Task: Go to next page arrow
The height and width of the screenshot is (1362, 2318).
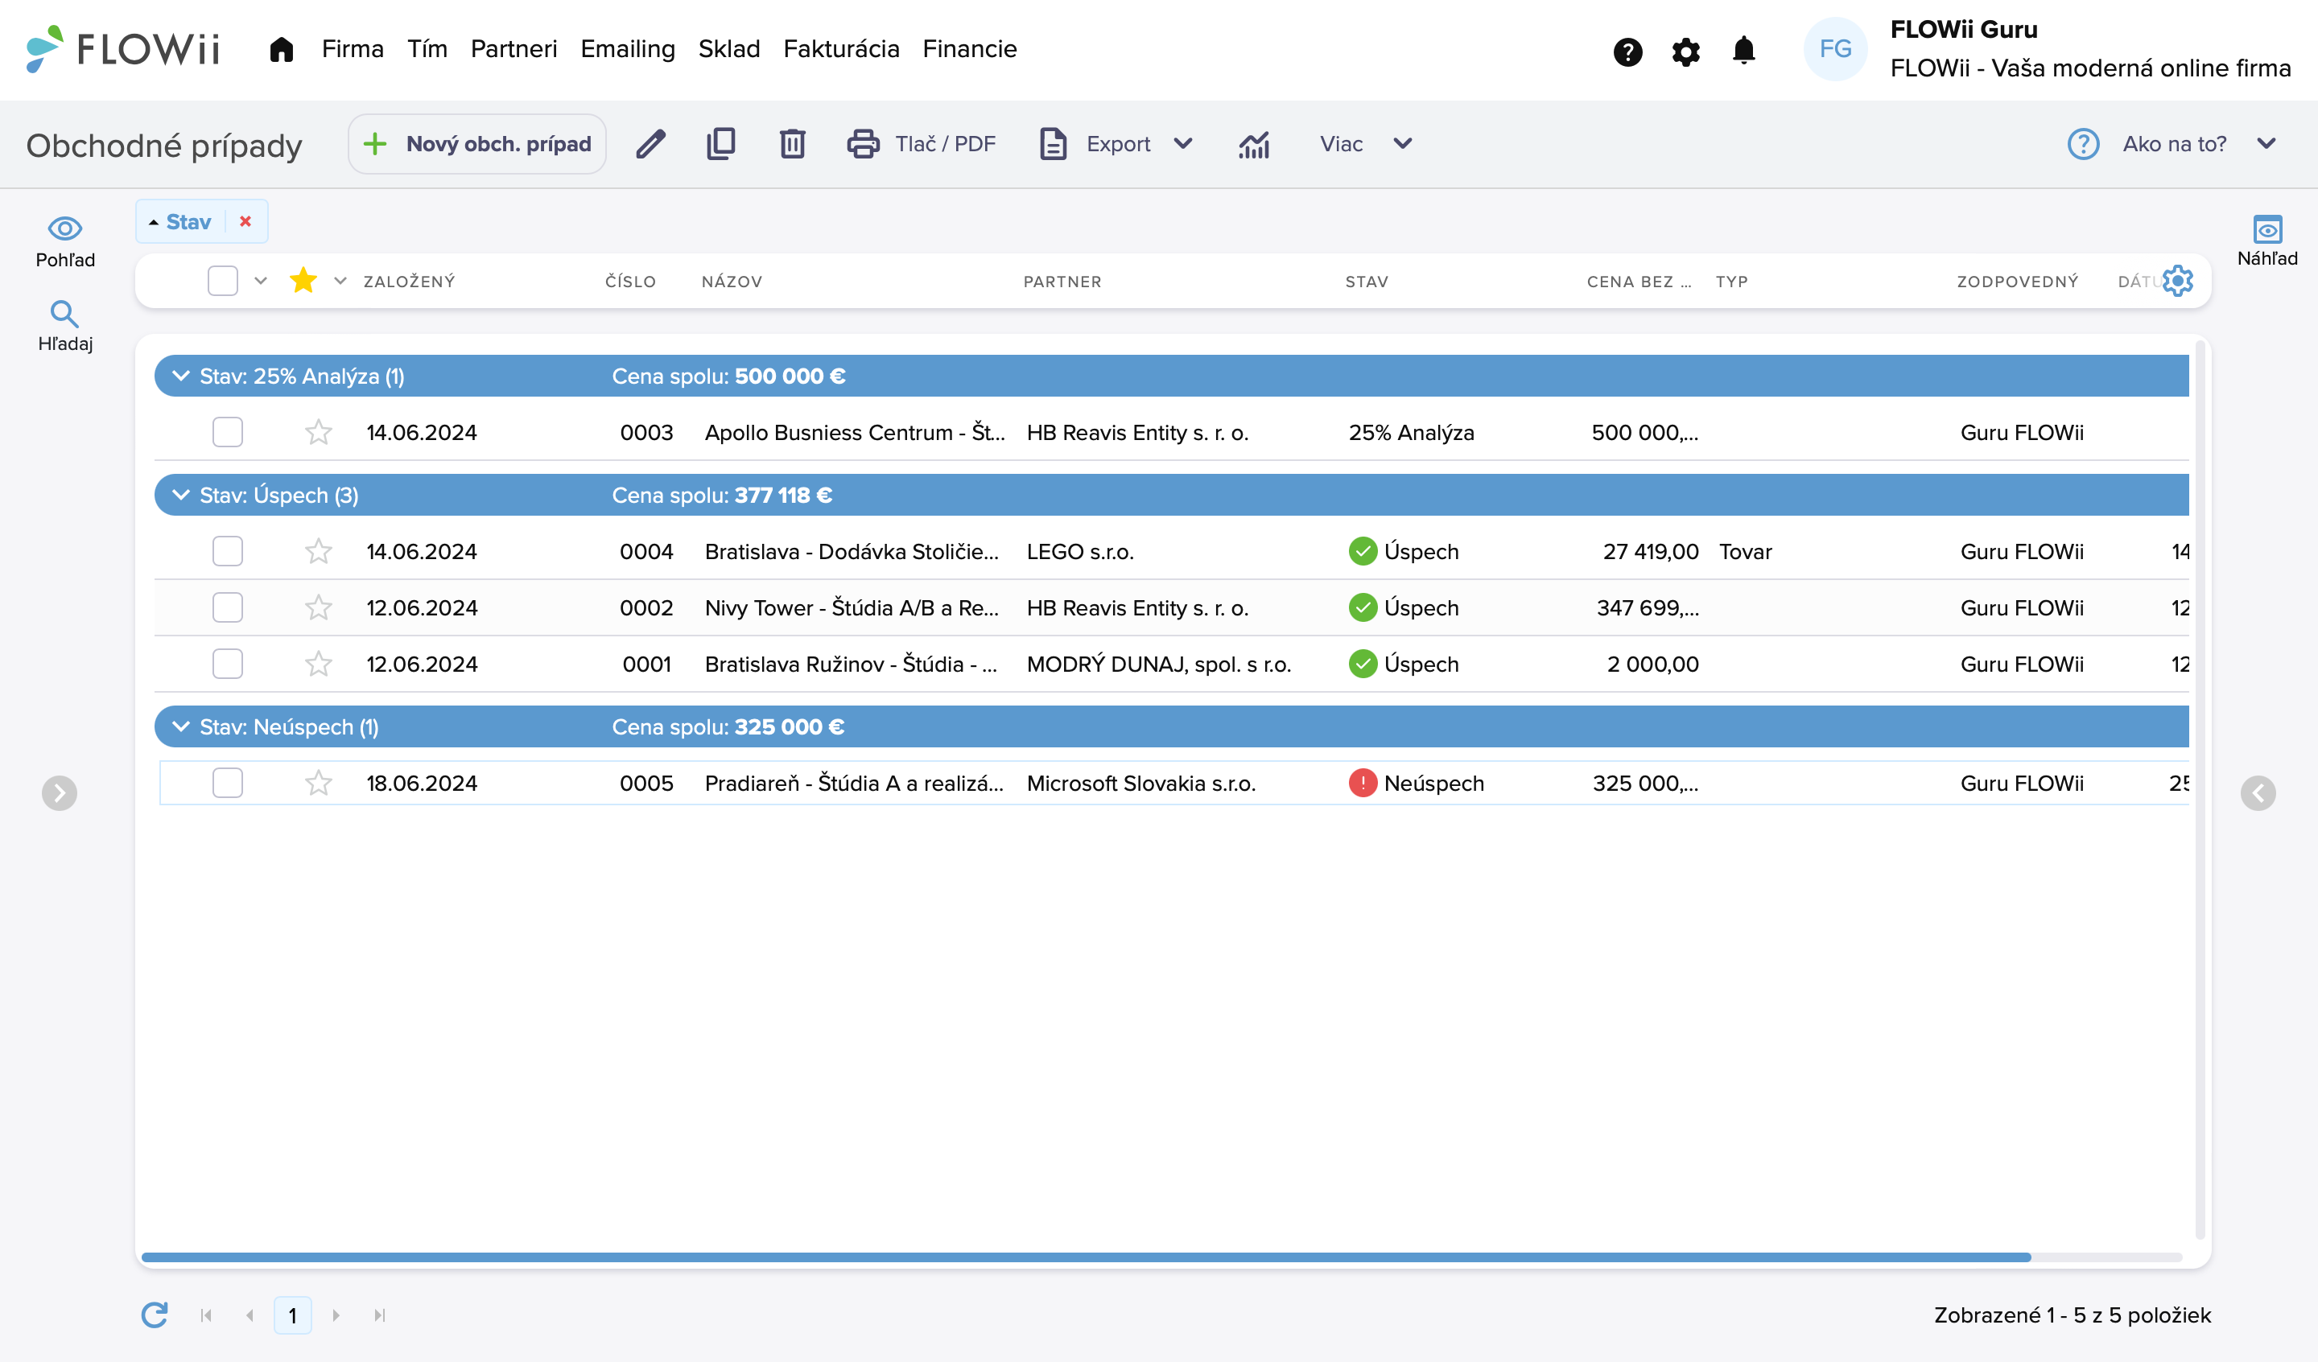Action: click(x=336, y=1315)
